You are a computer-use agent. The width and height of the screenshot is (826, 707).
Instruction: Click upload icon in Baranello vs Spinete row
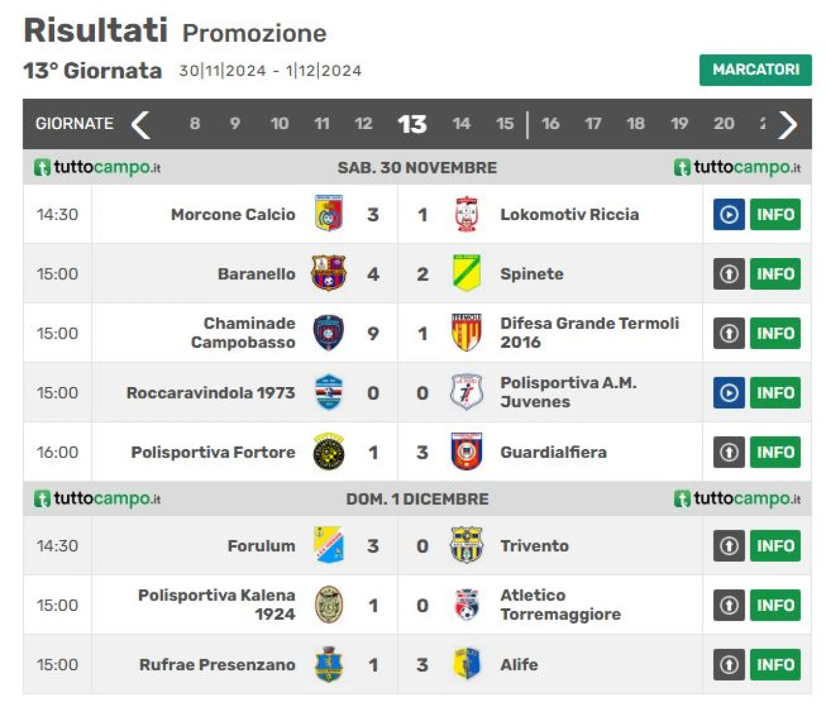click(729, 274)
